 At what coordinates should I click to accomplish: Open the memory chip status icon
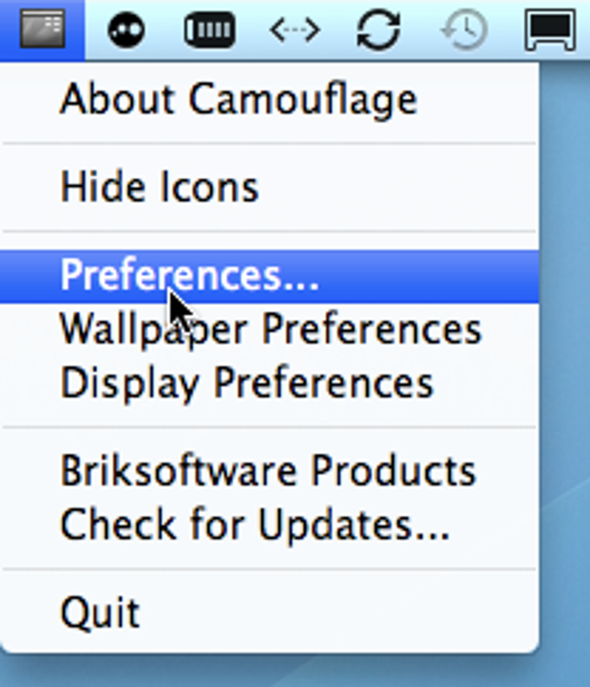pos(209,30)
